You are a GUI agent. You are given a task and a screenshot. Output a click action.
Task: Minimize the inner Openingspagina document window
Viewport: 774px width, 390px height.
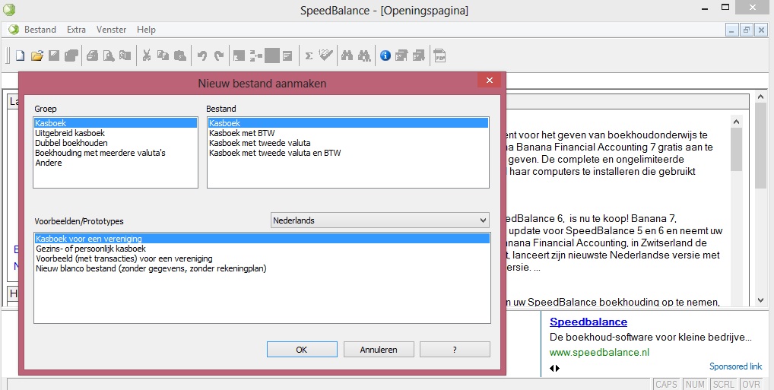732,30
